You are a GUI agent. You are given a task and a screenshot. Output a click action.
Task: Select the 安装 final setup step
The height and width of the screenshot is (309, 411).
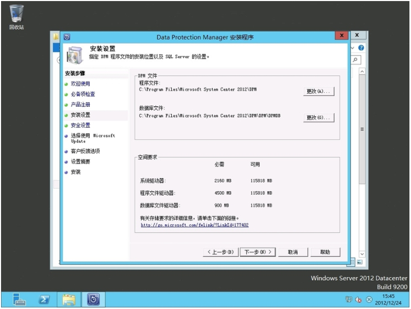click(x=75, y=172)
